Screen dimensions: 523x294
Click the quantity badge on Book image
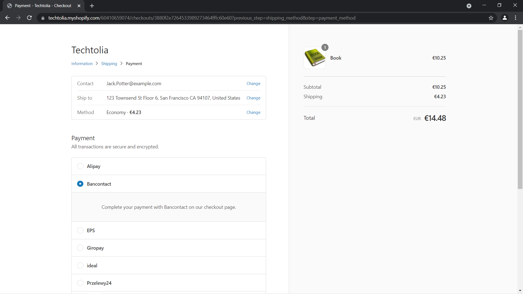325,47
